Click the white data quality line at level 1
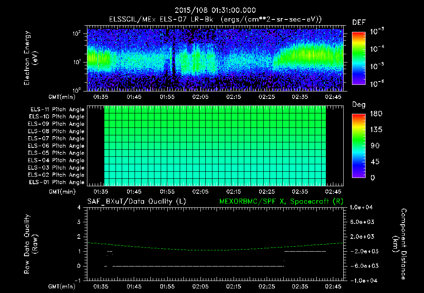 305,251
